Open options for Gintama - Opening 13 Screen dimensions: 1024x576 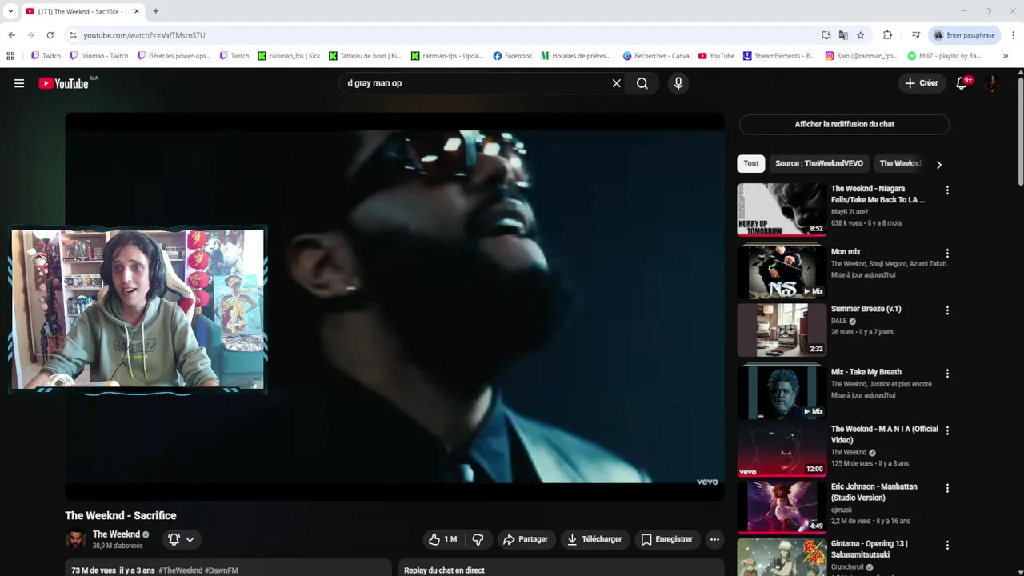[x=947, y=546]
